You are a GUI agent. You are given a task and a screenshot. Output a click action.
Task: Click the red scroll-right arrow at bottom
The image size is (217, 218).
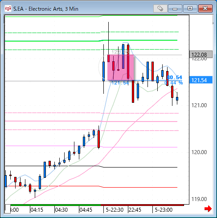pyautogui.click(x=208, y=209)
